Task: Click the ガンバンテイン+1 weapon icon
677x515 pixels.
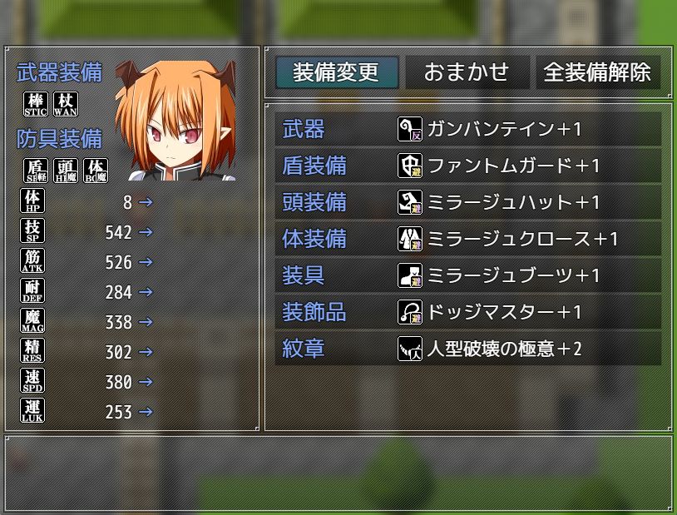Action: pyautogui.click(x=410, y=129)
